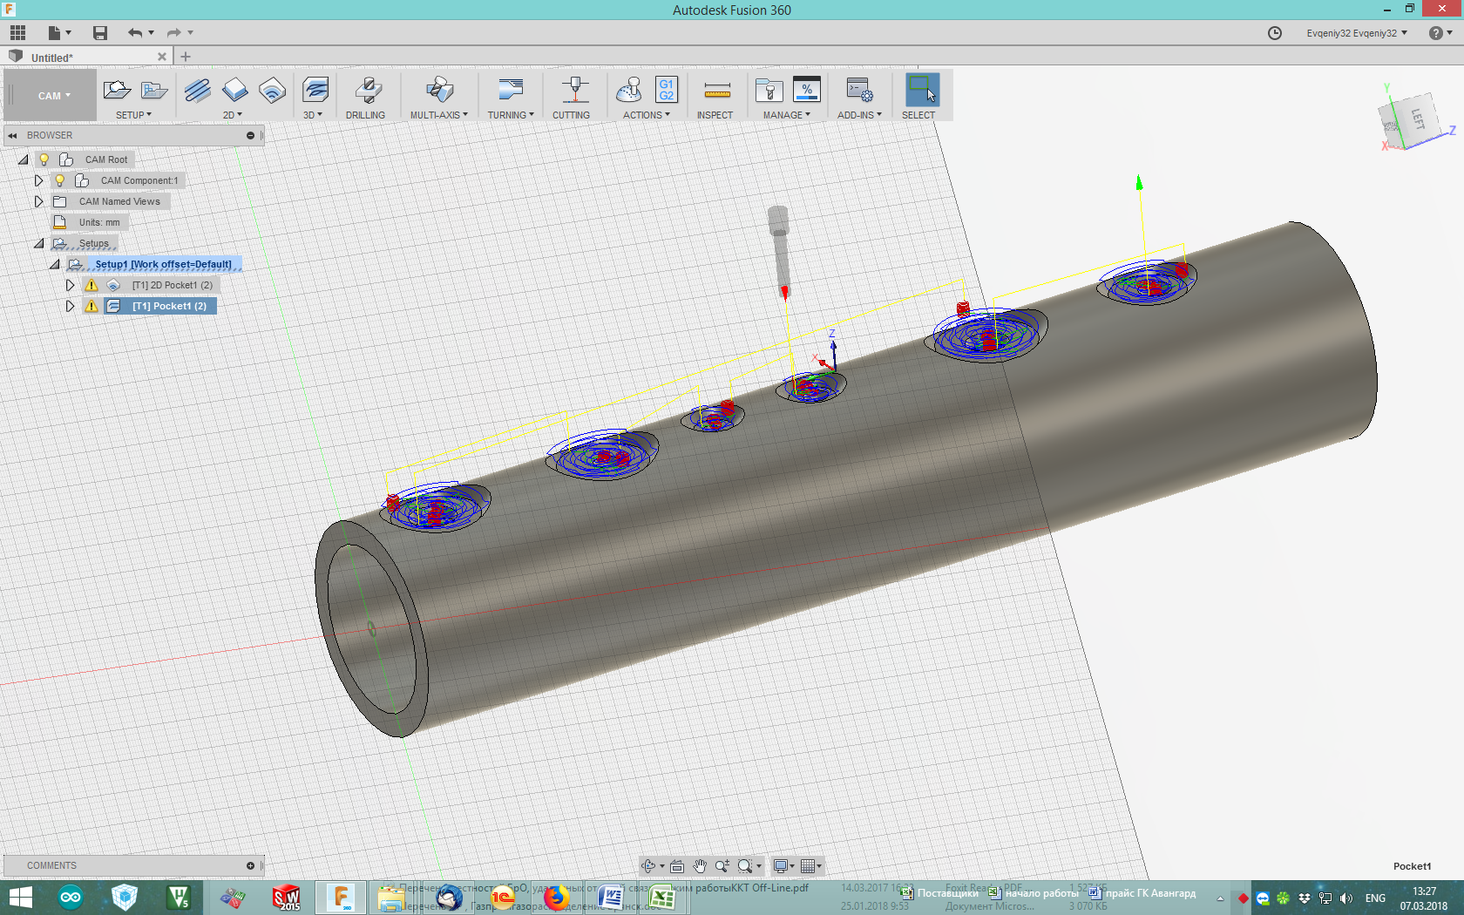Open the Tool Library icon in Manage
Screen dimensions: 1464x915
click(x=769, y=91)
